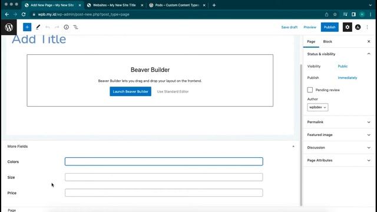Click the tab search chevron in the tab bar

pyautogui.click(x=371, y=5)
